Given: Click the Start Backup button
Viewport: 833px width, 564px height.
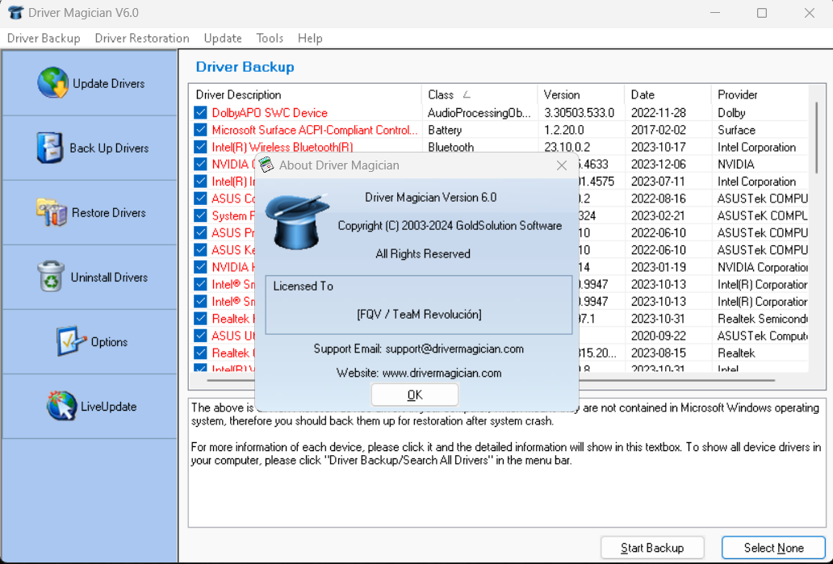Looking at the screenshot, I should pyautogui.click(x=652, y=548).
